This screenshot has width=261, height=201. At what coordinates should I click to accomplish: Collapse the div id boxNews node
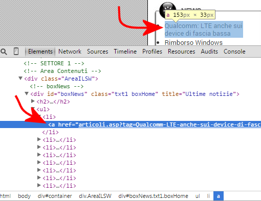click(27, 93)
